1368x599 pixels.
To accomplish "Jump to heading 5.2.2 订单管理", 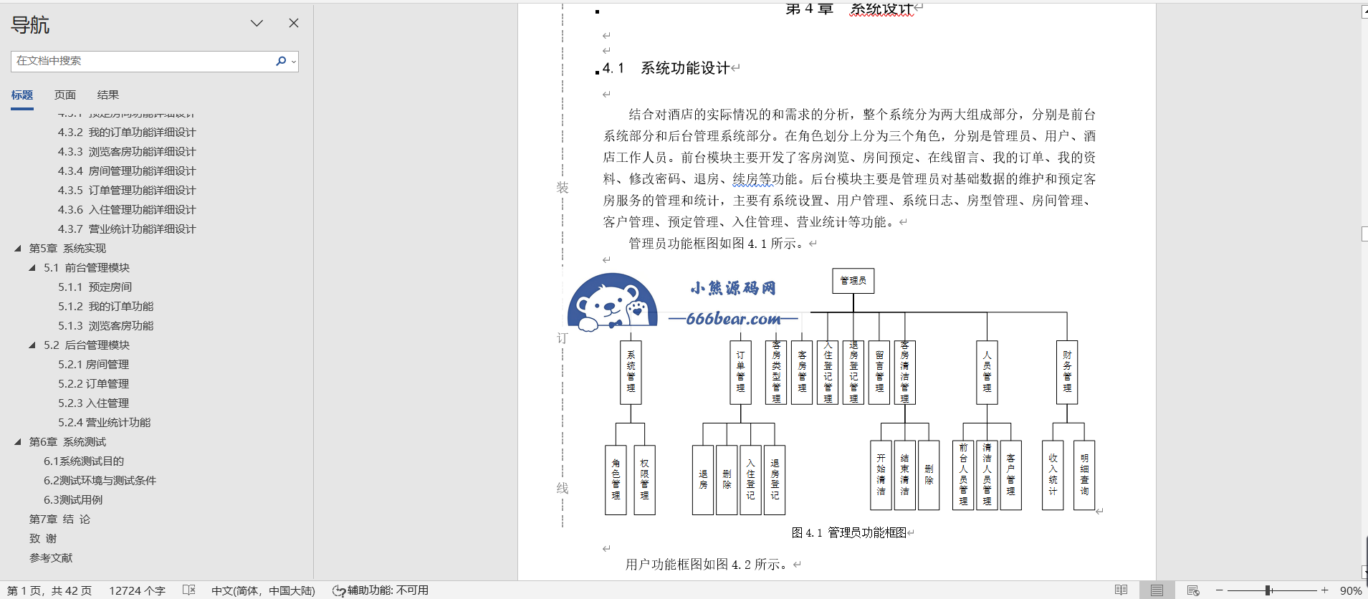I will [94, 384].
